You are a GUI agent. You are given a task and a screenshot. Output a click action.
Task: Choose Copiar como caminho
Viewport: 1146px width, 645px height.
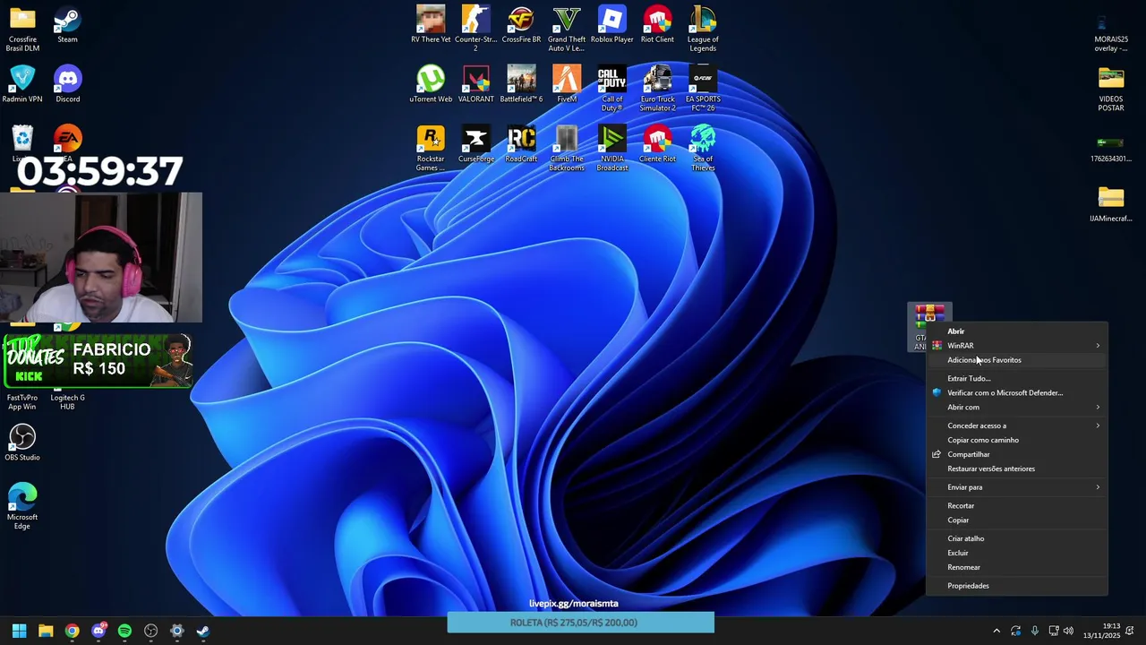click(x=1017, y=441)
